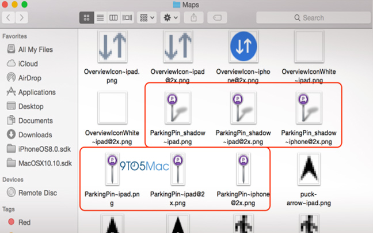Go back with the left chevron button
This screenshot has width=373, height=233.
[x=8, y=18]
